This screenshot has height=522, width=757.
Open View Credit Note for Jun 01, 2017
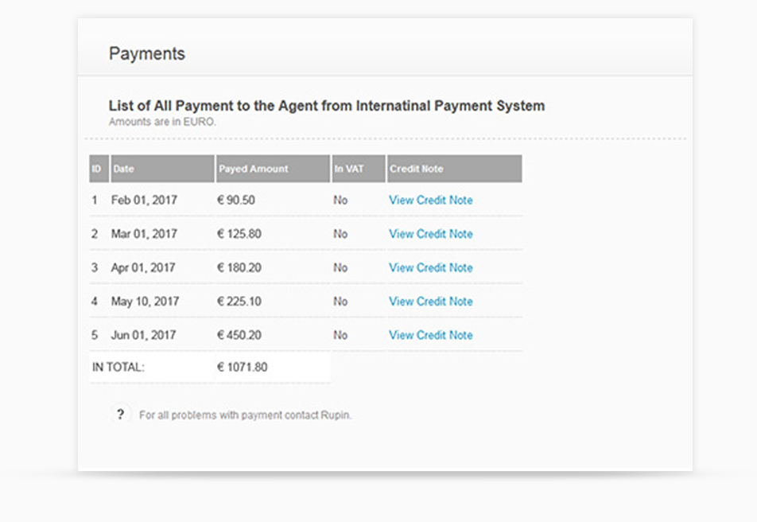431,336
